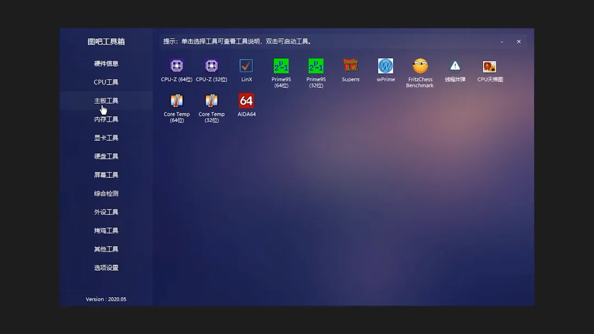Switch to the 硬件信息 category
This screenshot has height=334, width=594.
[x=106, y=63]
